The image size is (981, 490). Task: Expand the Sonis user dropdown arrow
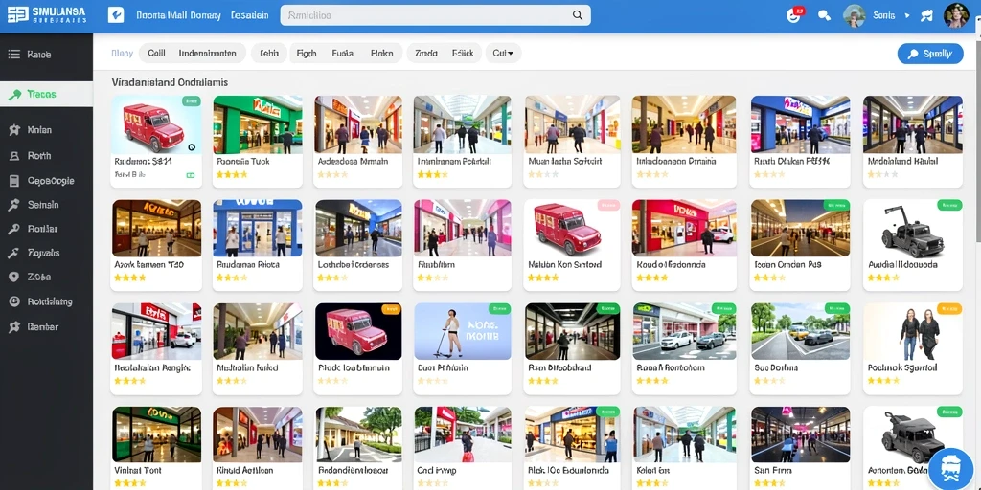[907, 16]
